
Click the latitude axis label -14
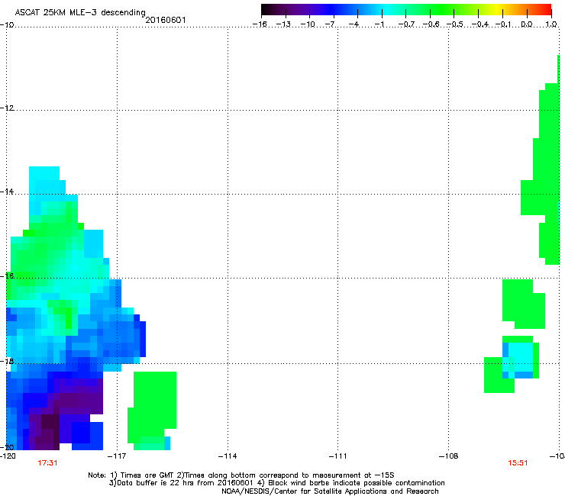click(7, 192)
